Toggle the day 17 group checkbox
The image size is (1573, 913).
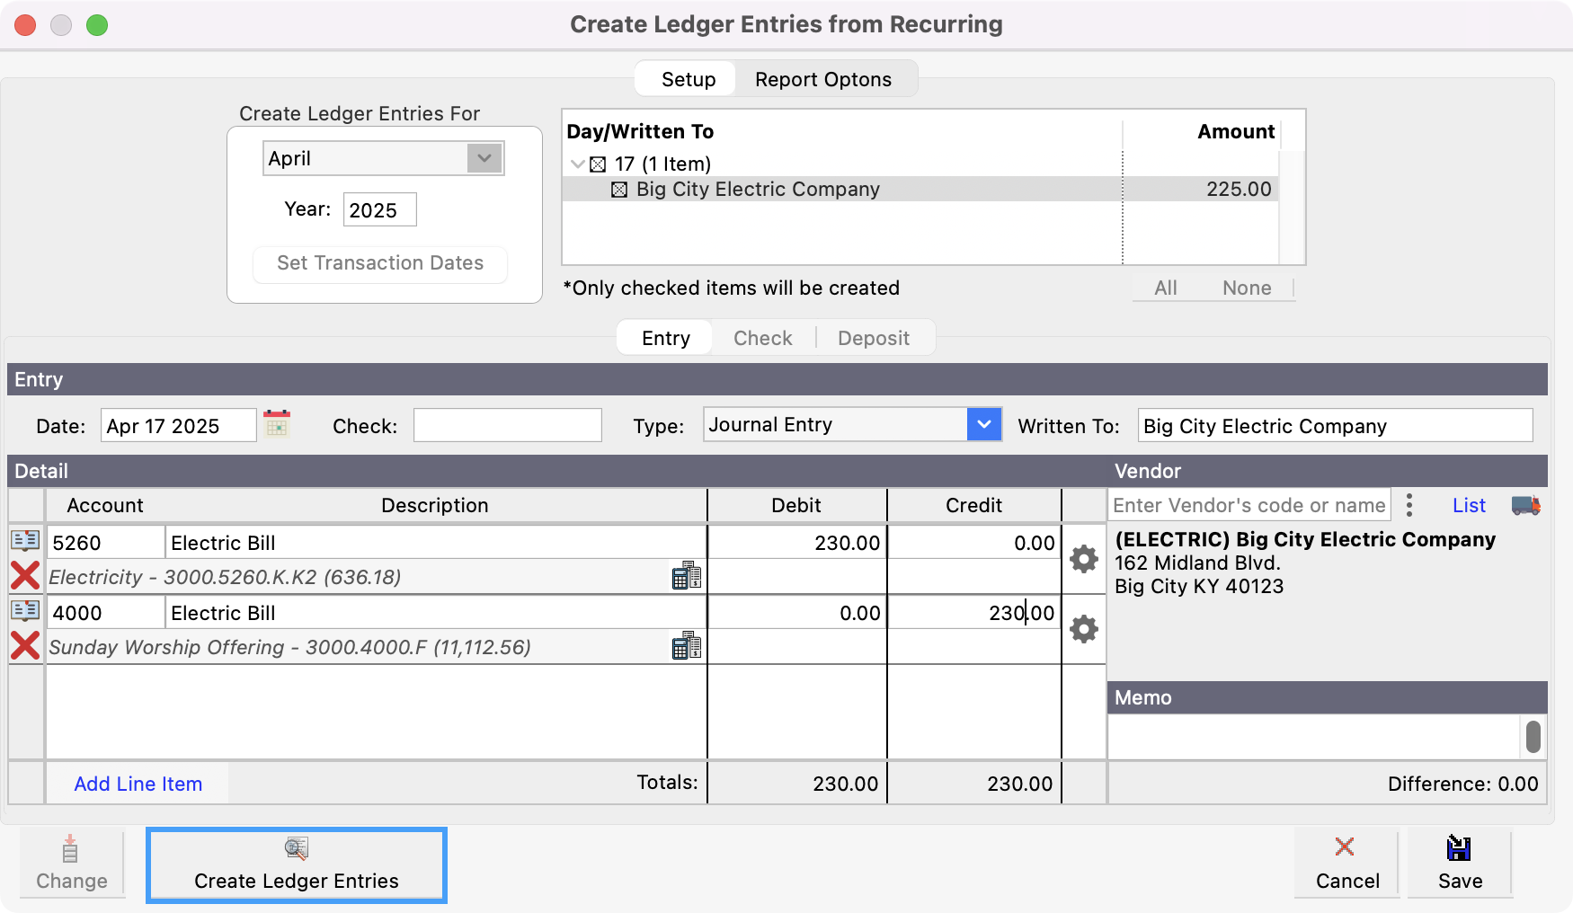598,164
